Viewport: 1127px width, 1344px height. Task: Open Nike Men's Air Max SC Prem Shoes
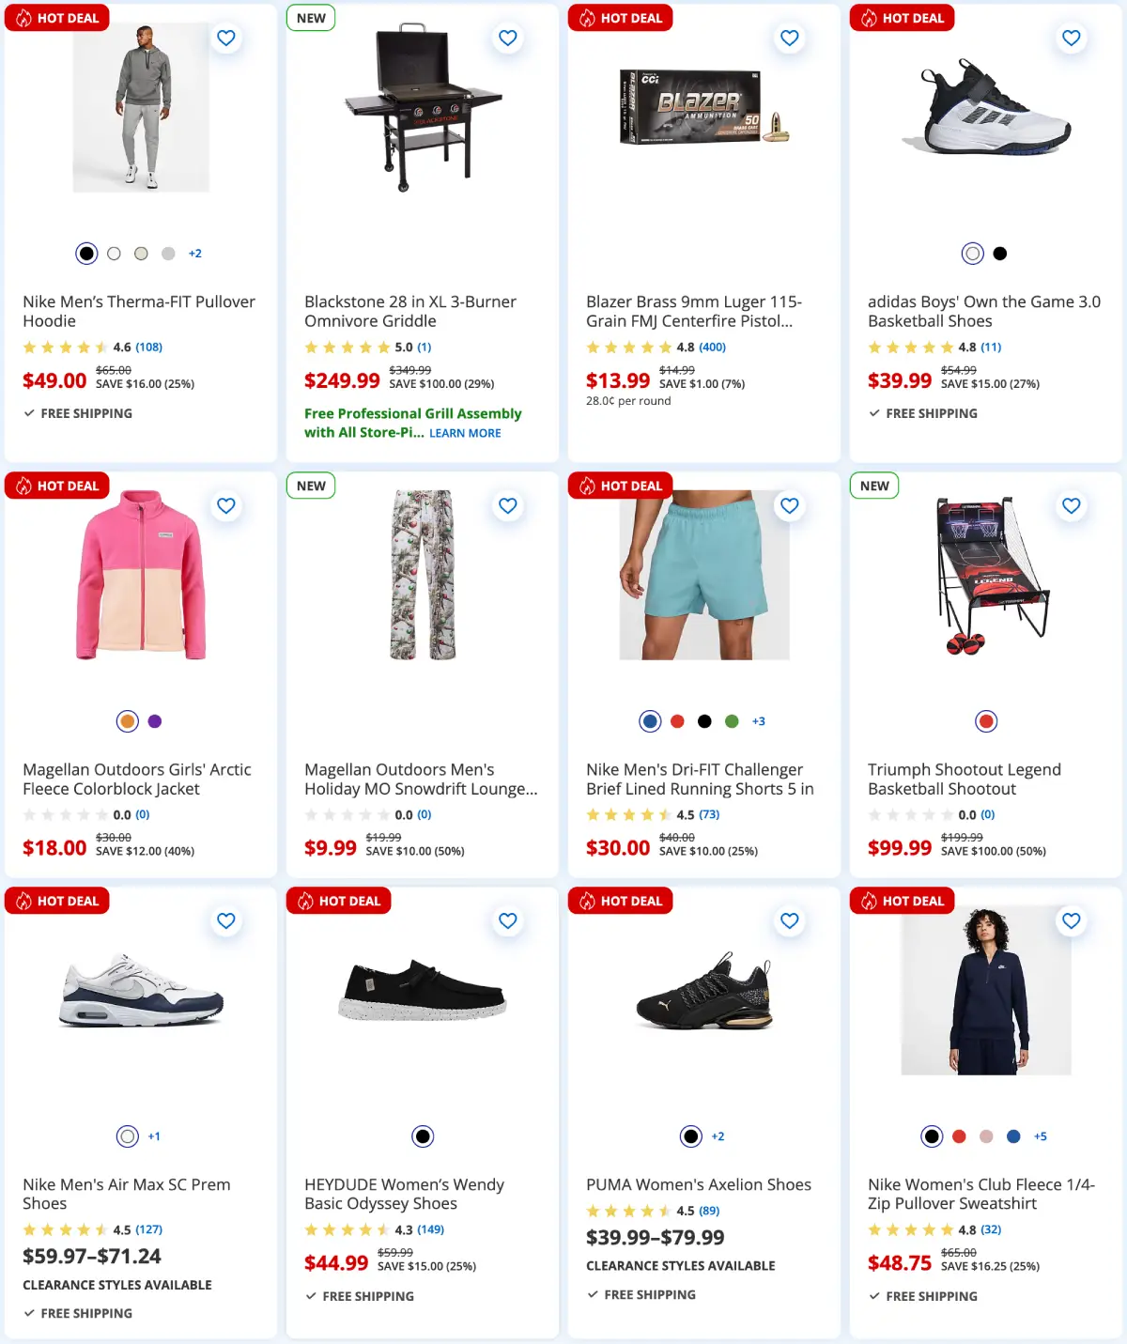[x=126, y=1194]
